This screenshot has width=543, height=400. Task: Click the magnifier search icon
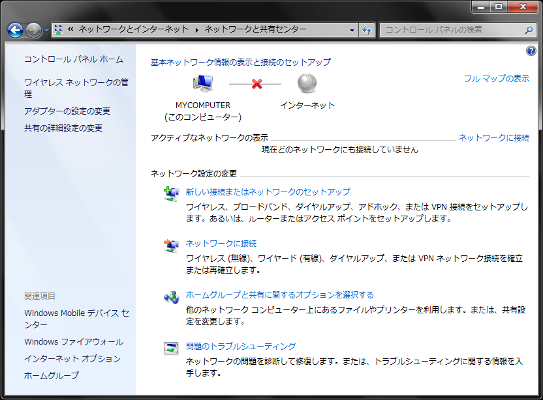(x=529, y=30)
